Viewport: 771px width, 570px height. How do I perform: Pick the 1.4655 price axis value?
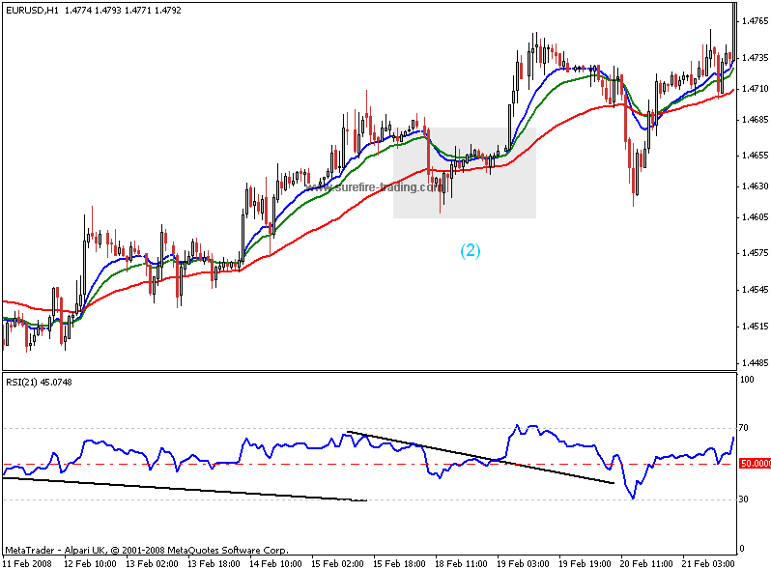point(755,156)
